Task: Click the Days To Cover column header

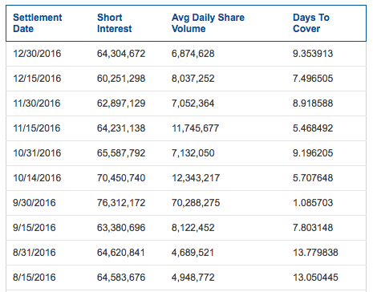Action: point(311,23)
